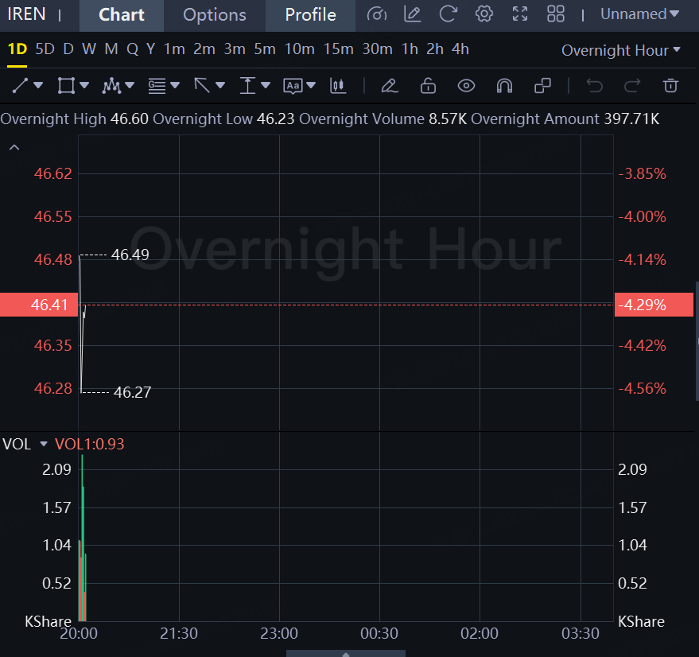Select the 30m interval
Image resolution: width=699 pixels, height=657 pixels.
point(377,49)
